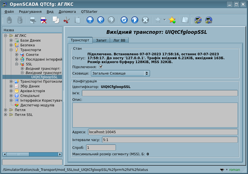Click the Опис text area

point(155,115)
